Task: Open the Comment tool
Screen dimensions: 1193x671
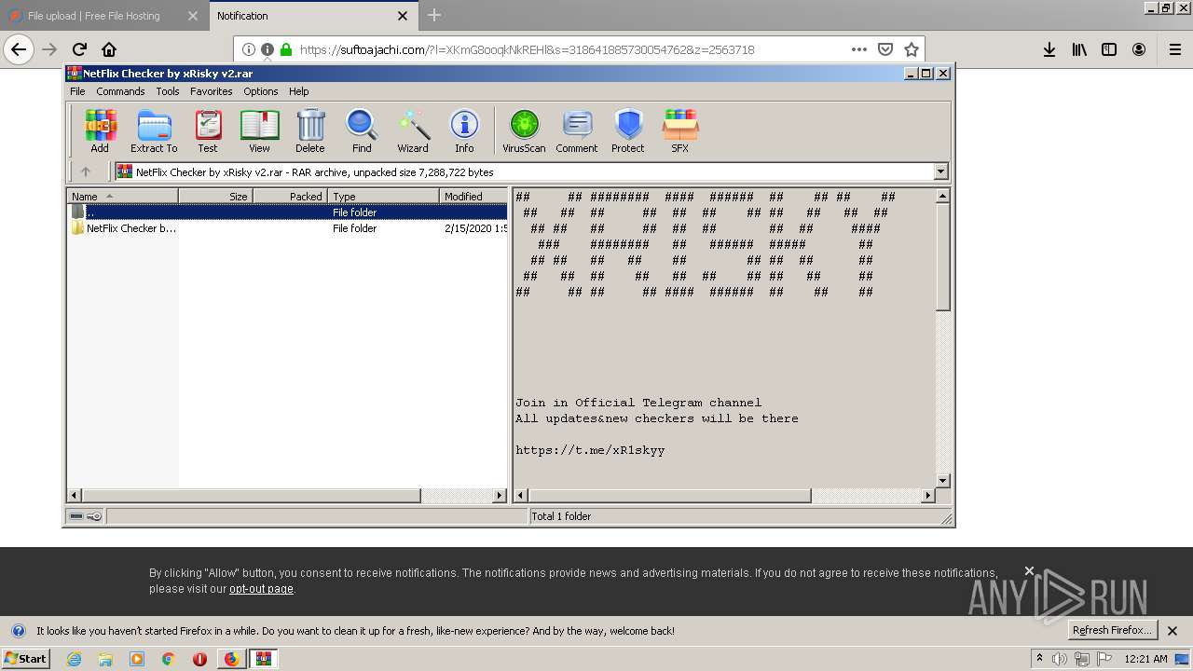Action: click(x=577, y=131)
